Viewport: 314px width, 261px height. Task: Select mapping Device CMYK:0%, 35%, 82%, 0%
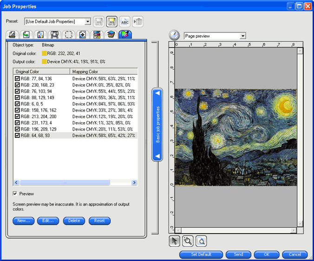[x=101, y=85]
